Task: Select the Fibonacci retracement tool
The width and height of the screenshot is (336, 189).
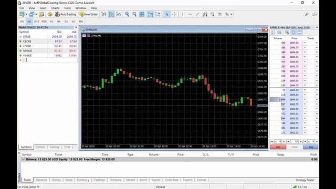Action: 212,14
